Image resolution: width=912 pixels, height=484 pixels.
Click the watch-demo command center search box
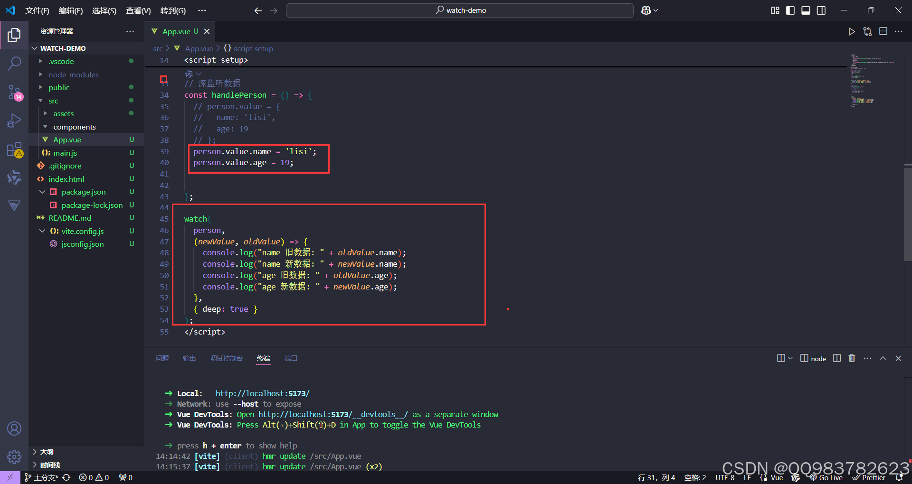[459, 10]
